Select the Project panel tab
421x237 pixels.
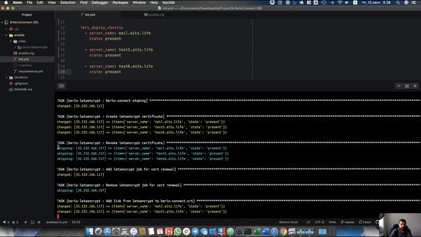click(27, 14)
